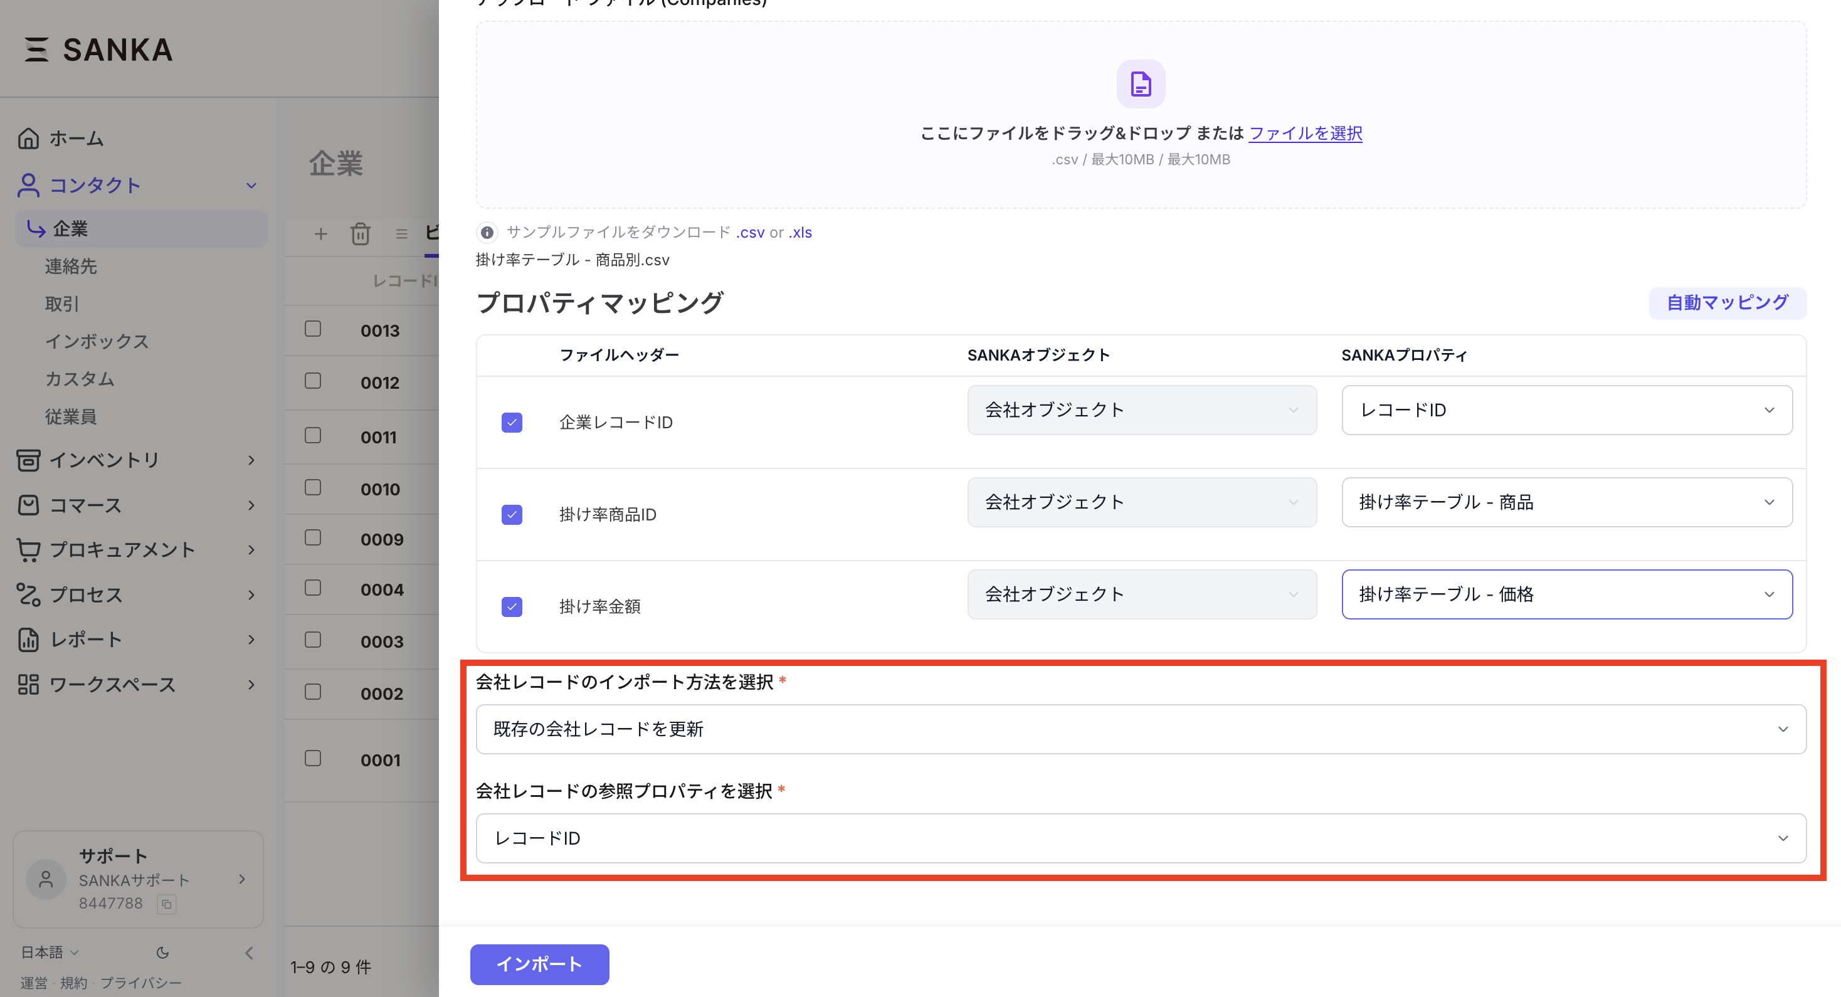
Task: Open the 掛け率テーブル - 価格 property dropdown
Action: pos(1566,594)
